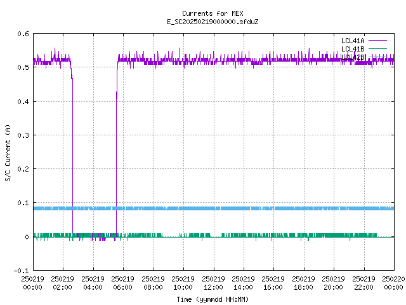Click the purple LCL41A falling edge near 02:40
This screenshot has width=406, height=305.
pyautogui.click(x=72, y=156)
